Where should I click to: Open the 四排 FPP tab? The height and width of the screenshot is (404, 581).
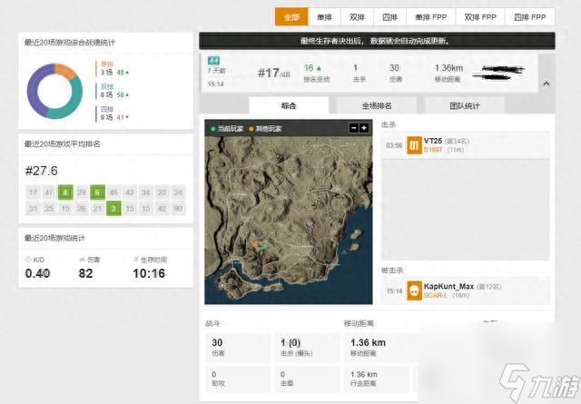point(529,17)
